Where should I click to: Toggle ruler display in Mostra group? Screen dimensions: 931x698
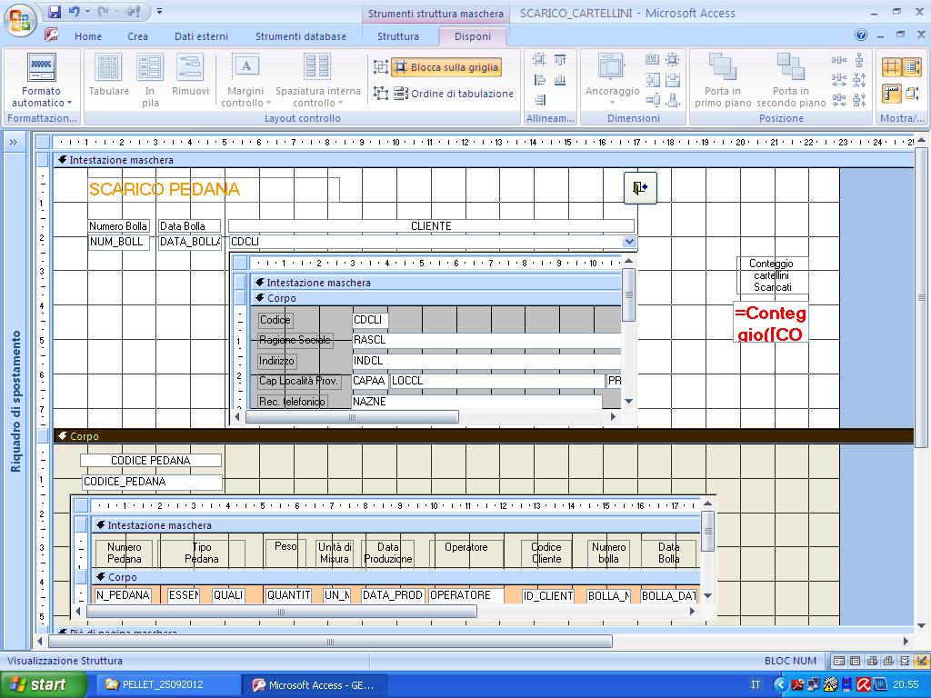pyautogui.click(x=891, y=94)
